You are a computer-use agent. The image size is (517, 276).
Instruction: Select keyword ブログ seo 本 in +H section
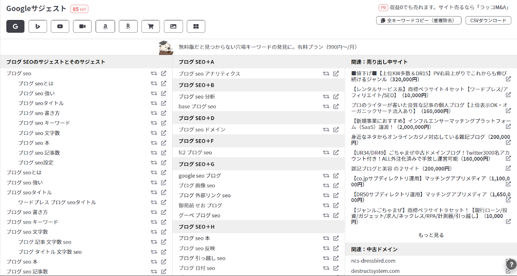(x=194, y=238)
